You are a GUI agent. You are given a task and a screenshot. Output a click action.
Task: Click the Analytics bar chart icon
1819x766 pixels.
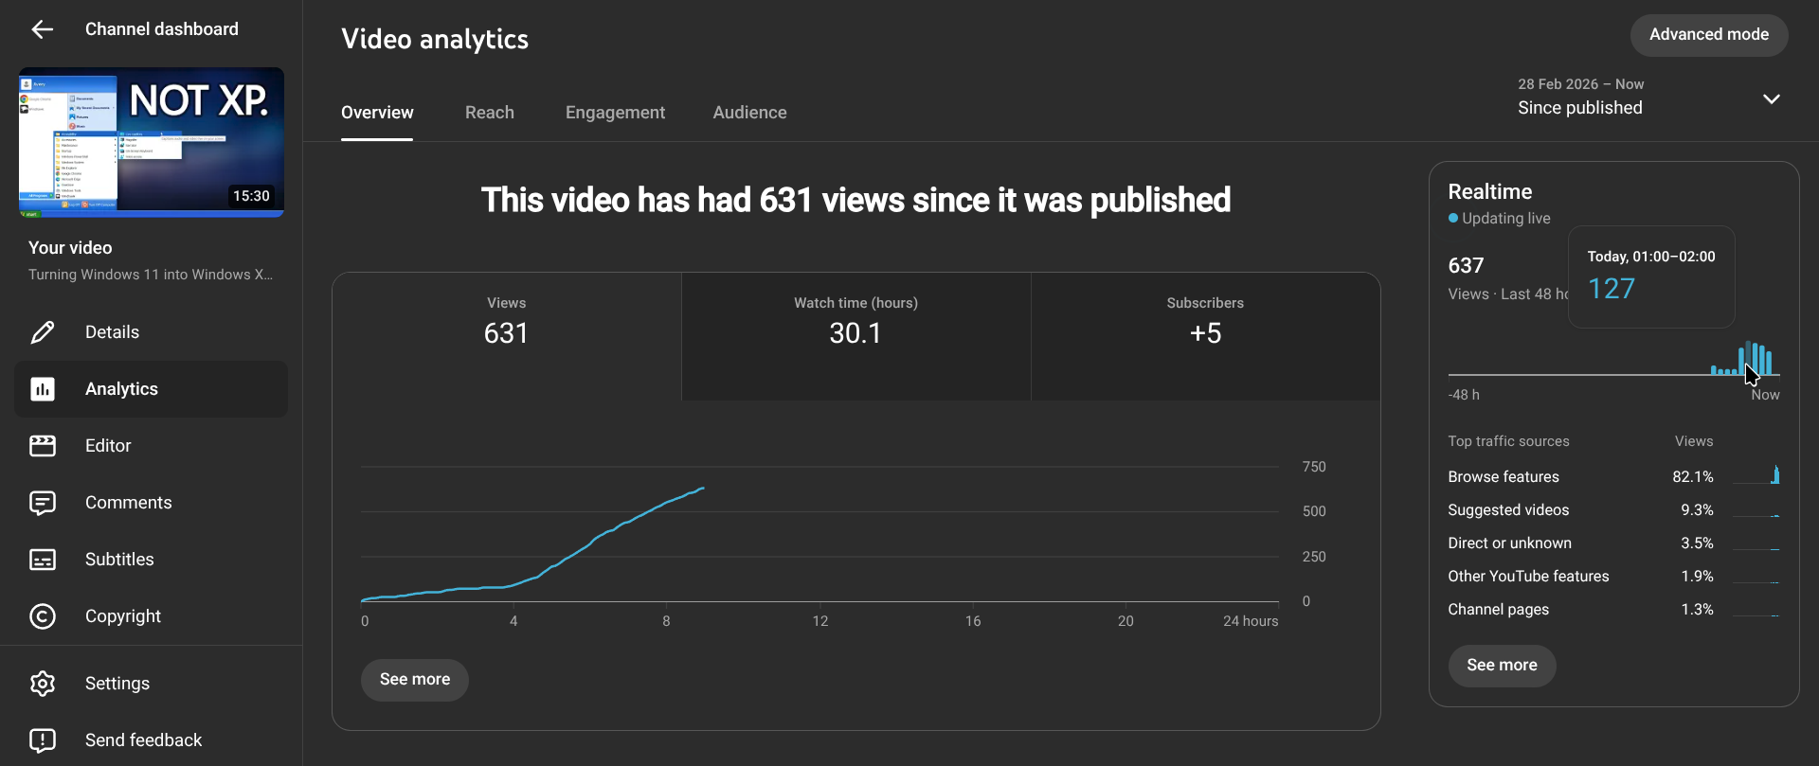(43, 389)
